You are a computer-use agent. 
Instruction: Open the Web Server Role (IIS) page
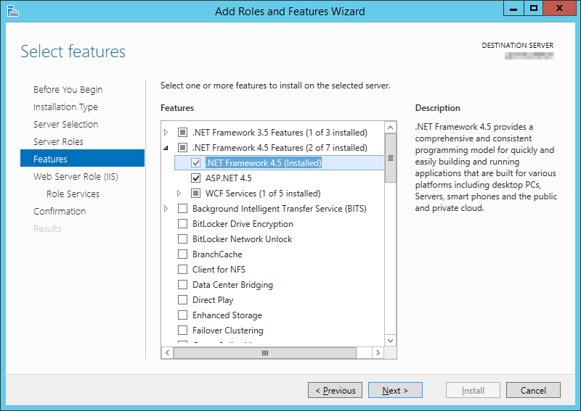click(76, 176)
